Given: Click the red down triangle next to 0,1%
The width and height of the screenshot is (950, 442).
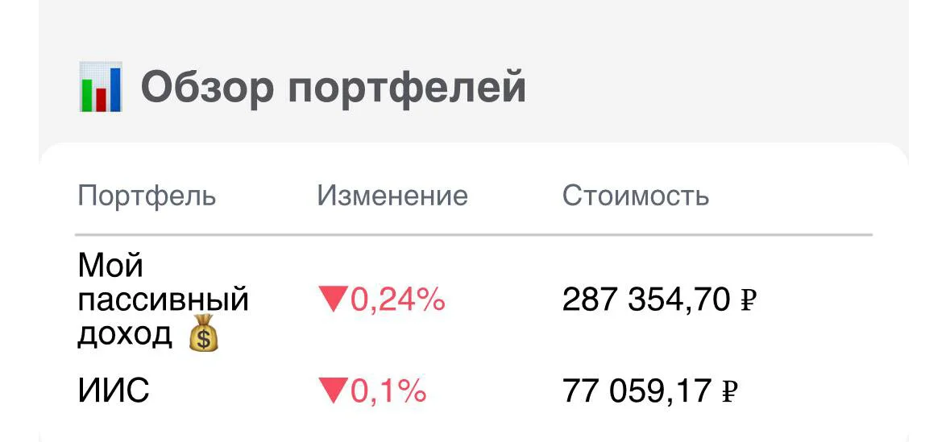Looking at the screenshot, I should pos(333,391).
